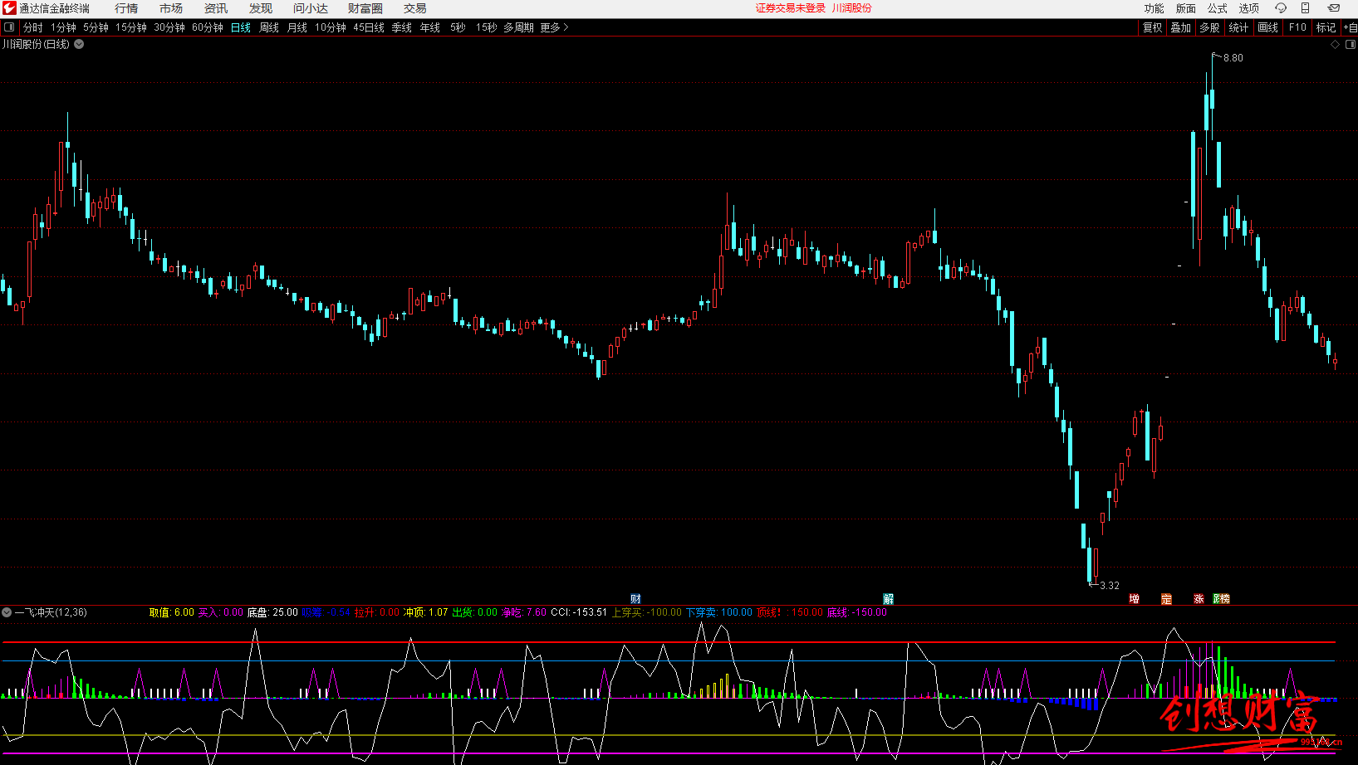Screen dimensions: 1358x765
Task: Click the 增 event marker
Action: coord(1135,599)
